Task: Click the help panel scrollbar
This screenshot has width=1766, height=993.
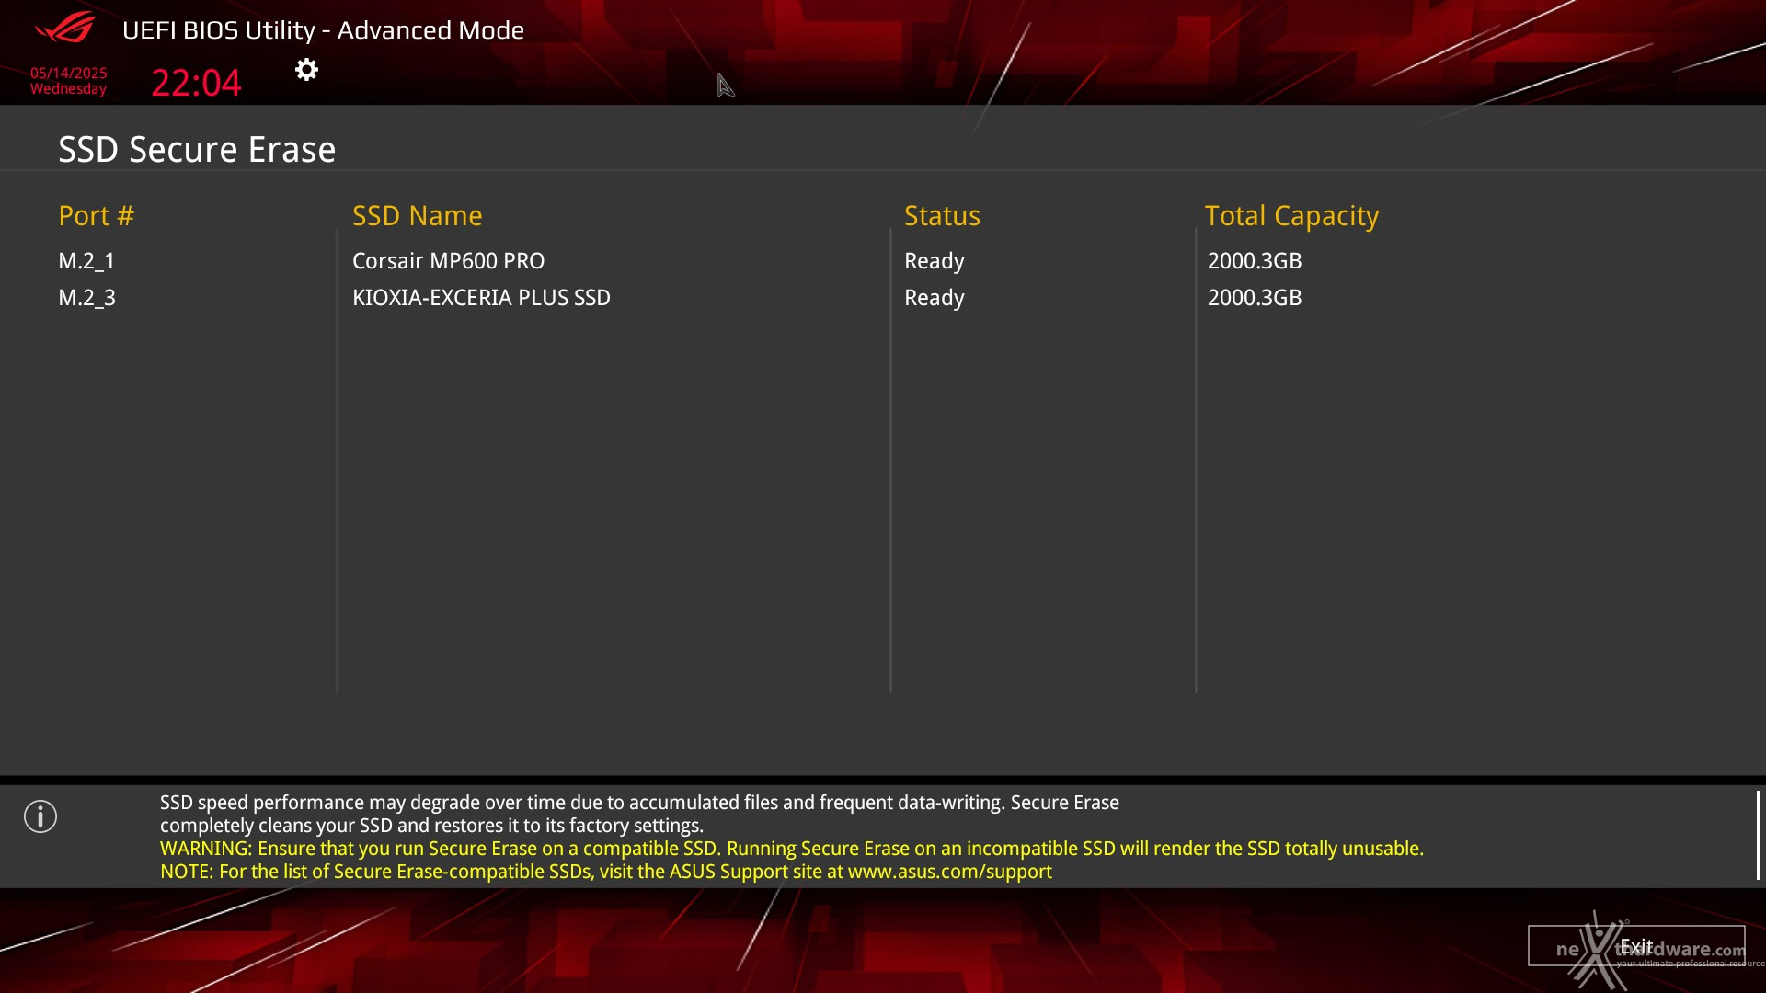Action: tap(1758, 835)
